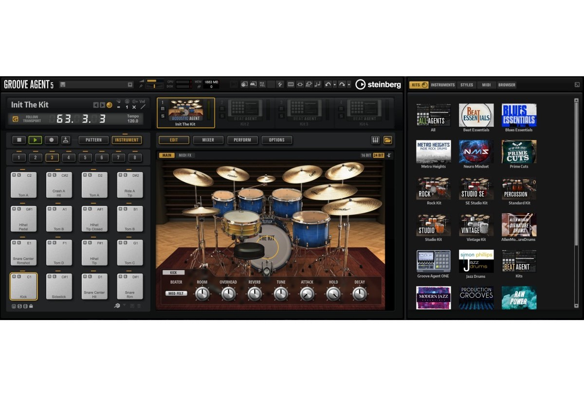Select the empty Kit 2 Beat Agent slot

click(x=245, y=112)
